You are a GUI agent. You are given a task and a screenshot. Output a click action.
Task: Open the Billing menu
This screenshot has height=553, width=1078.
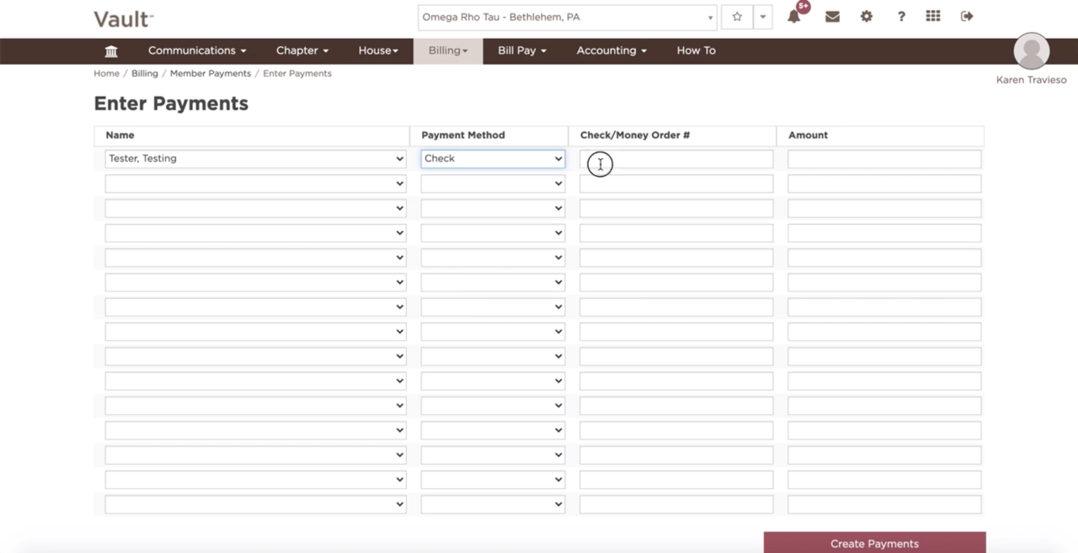point(447,50)
